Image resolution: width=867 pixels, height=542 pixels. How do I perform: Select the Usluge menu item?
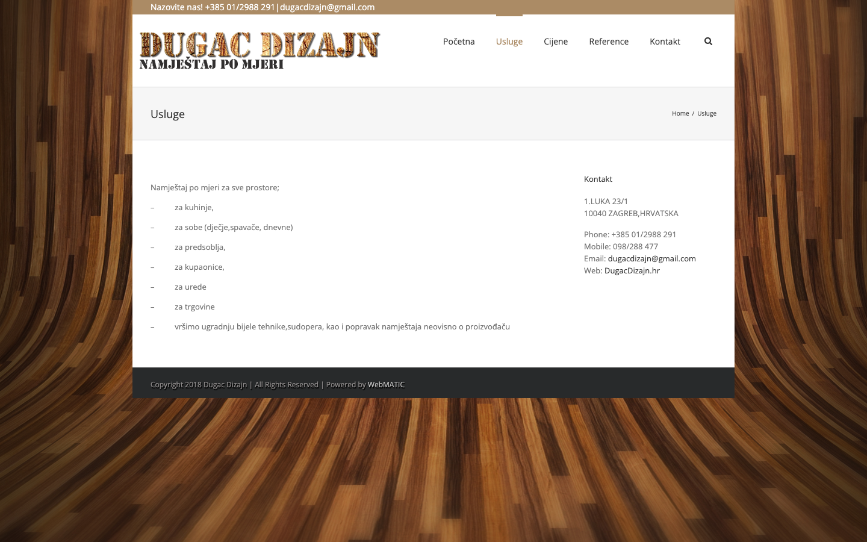(x=509, y=42)
